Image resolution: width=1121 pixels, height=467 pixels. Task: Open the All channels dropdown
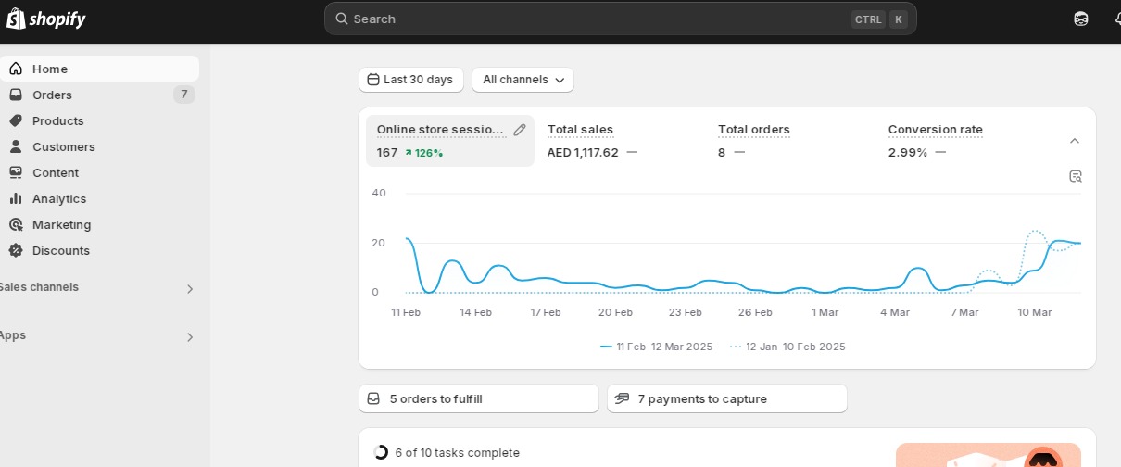point(523,80)
